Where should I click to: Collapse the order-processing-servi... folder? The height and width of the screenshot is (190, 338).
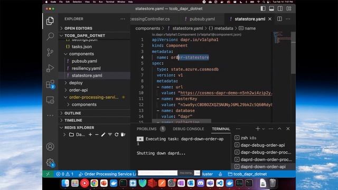click(95, 97)
